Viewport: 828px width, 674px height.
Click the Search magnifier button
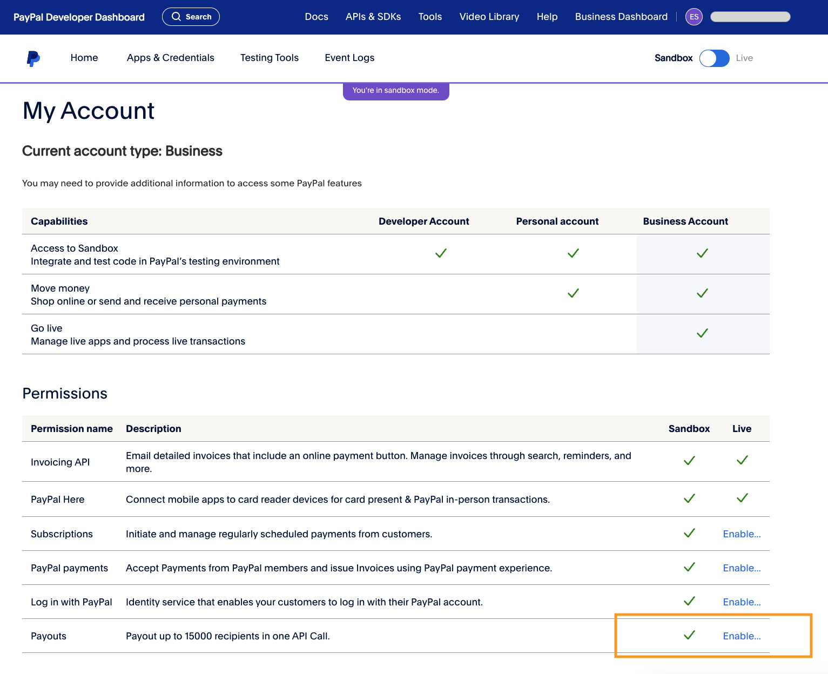pyautogui.click(x=191, y=17)
